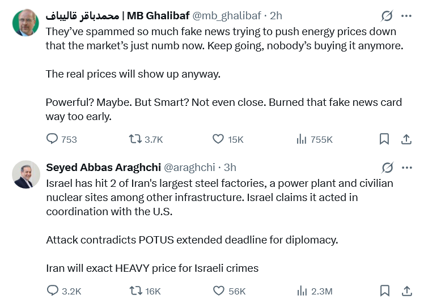This screenshot has width=424, height=299.
Task: Open the 3h timestamp on Araghchi tweet
Action: click(x=230, y=167)
